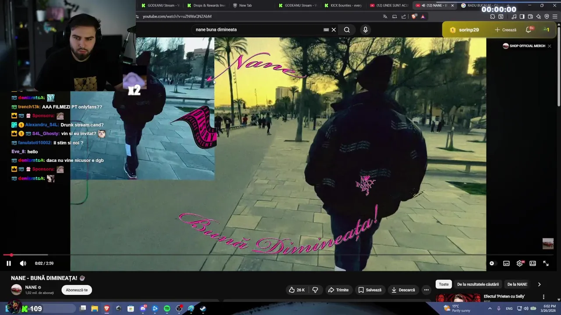Click the translate page icon in address bar
This screenshot has height=315, width=561.
[385, 17]
